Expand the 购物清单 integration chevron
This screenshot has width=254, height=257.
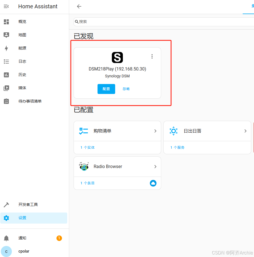[x=155, y=131]
